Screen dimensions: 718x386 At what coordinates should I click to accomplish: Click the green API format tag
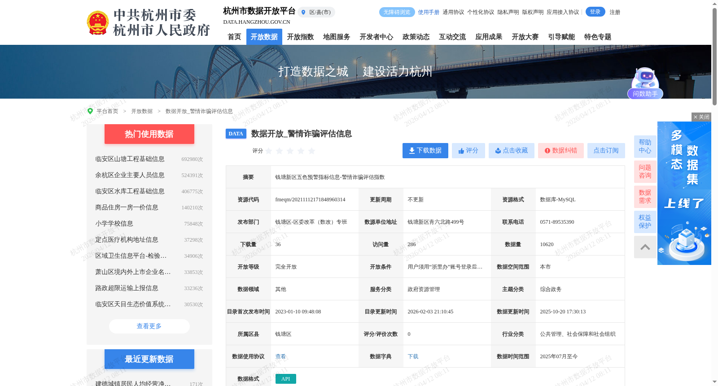tap(286, 379)
